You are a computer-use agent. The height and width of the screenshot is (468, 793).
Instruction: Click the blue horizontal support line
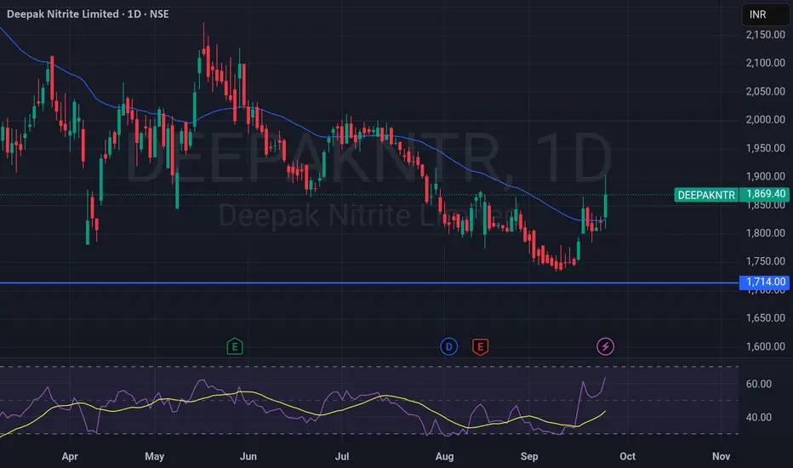pyautogui.click(x=369, y=283)
